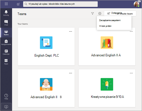Click the download desktop app icon

coord(6,106)
